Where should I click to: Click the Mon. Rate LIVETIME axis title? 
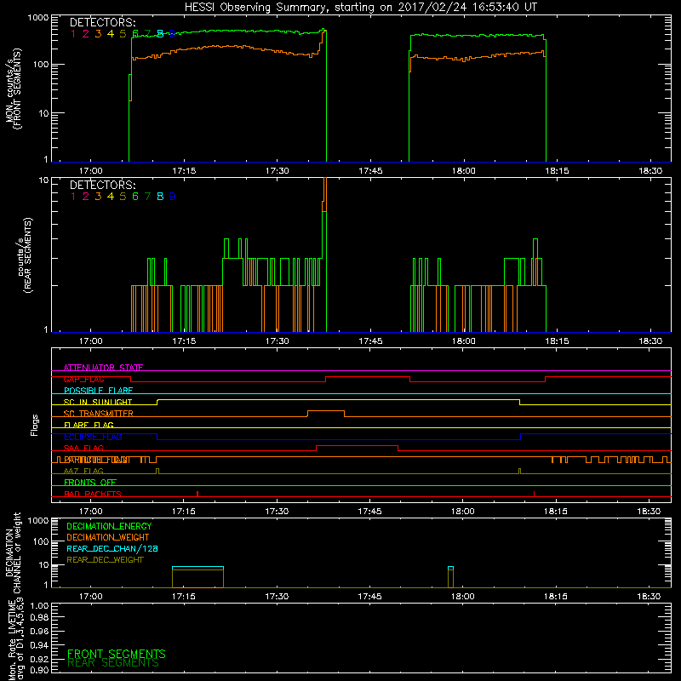[x=16, y=640]
